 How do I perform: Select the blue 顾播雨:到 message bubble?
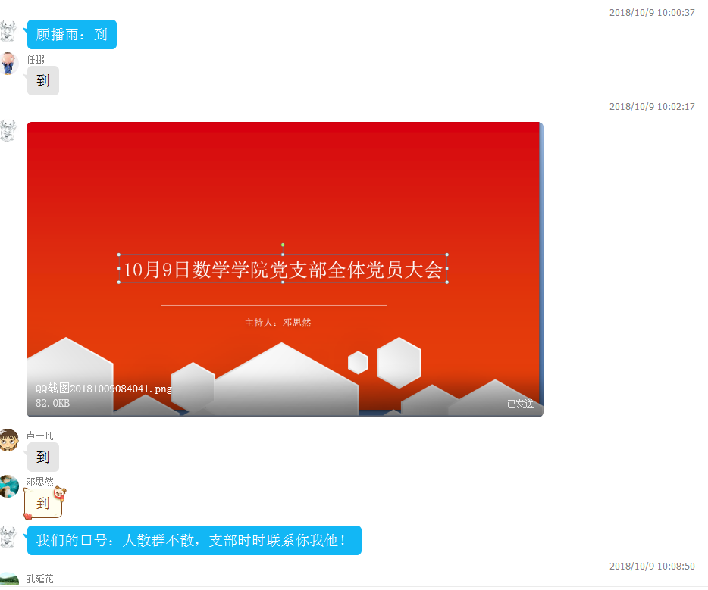click(x=72, y=35)
